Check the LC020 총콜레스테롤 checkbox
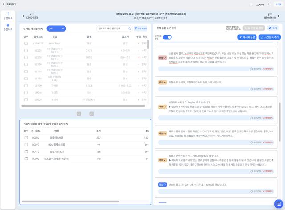Image resolution: width=285 pixels, height=210 pixels. pos(26,138)
